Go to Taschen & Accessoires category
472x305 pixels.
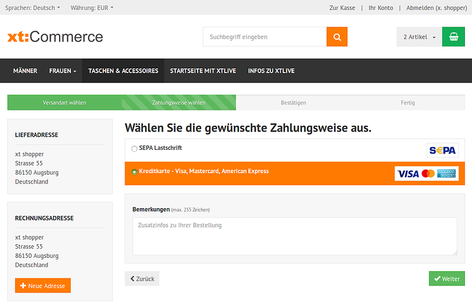(x=123, y=71)
